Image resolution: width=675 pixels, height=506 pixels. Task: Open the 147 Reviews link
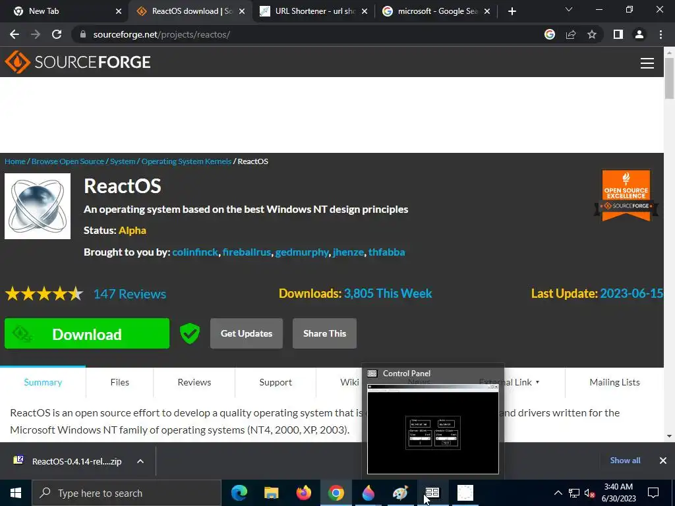pyautogui.click(x=130, y=294)
